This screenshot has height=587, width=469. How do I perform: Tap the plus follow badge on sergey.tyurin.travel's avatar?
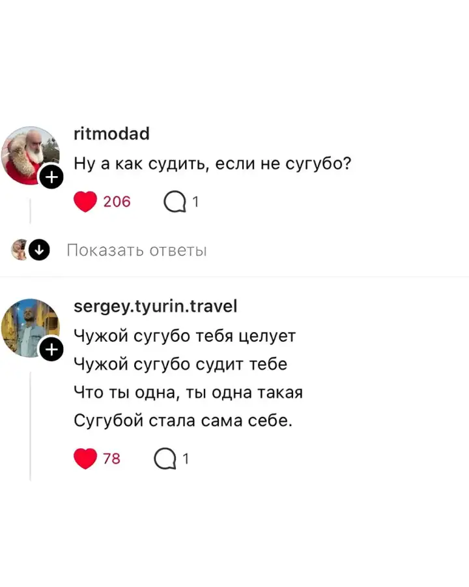(51, 350)
